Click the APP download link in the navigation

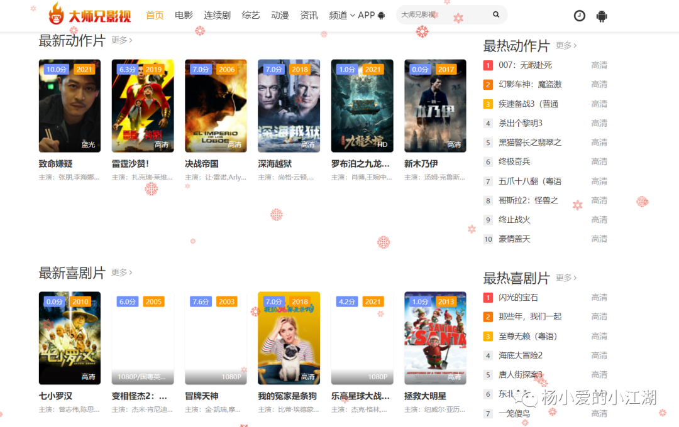371,15
